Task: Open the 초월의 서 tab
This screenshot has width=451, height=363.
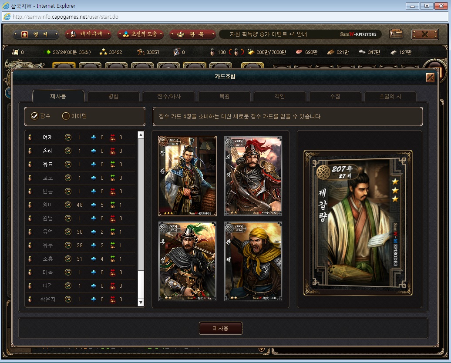Action: click(x=390, y=96)
